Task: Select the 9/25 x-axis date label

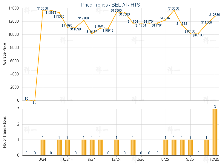Action: [190, 159]
